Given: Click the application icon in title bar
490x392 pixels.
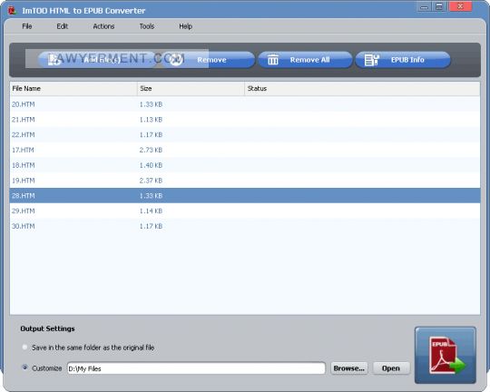Looking at the screenshot, I should [x=12, y=11].
